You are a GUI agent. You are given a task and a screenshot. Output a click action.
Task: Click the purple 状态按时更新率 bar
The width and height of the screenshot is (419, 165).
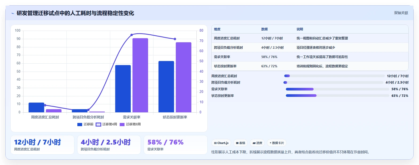184,77
